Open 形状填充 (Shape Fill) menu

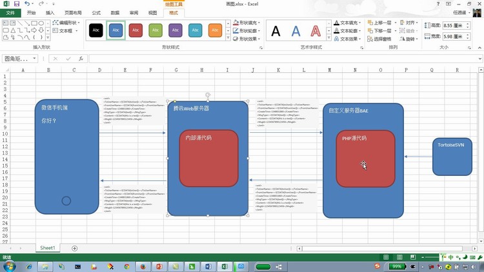[247, 23]
